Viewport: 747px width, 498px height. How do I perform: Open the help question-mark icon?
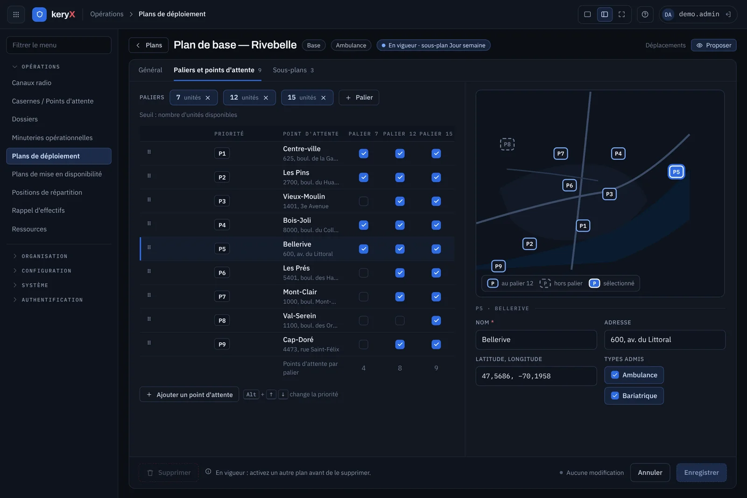tap(645, 14)
